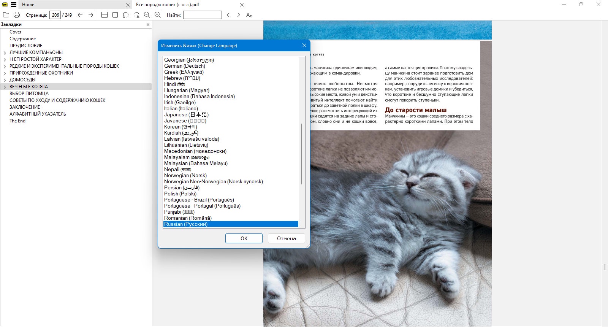Select continuous page layout icon
Screen dimensions: 608x327
coord(104,15)
